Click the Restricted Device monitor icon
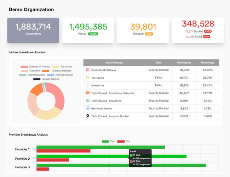Image resolution: width=230 pixels, height=177 pixels. 88,108
